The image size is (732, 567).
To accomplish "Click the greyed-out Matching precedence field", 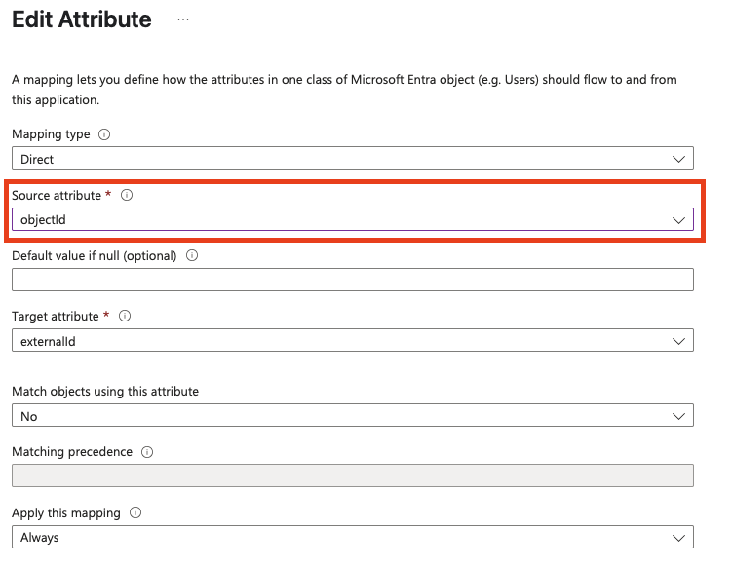I will click(352, 475).
